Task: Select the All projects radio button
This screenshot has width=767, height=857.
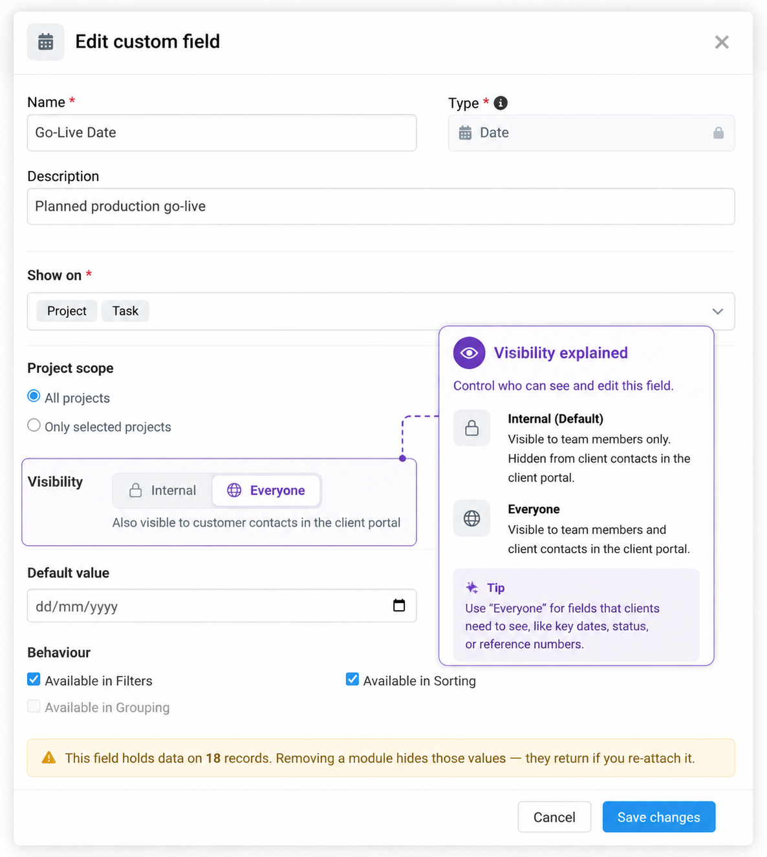Action: pos(34,396)
